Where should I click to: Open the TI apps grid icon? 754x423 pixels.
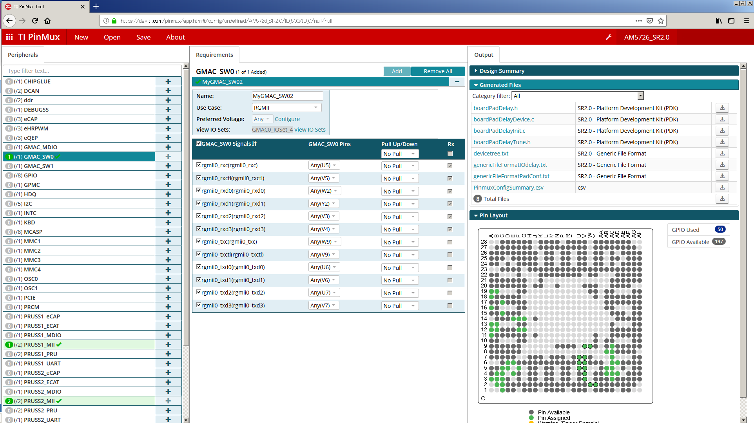point(9,37)
